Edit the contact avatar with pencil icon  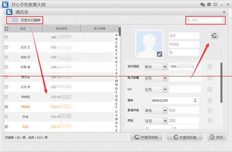[159, 54]
